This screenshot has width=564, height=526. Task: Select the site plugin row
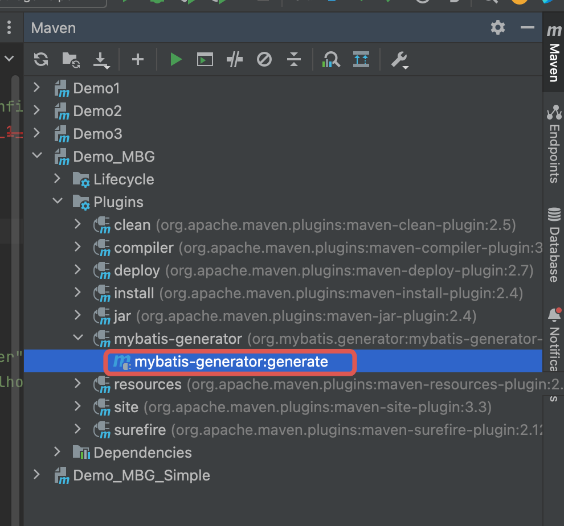click(283, 407)
